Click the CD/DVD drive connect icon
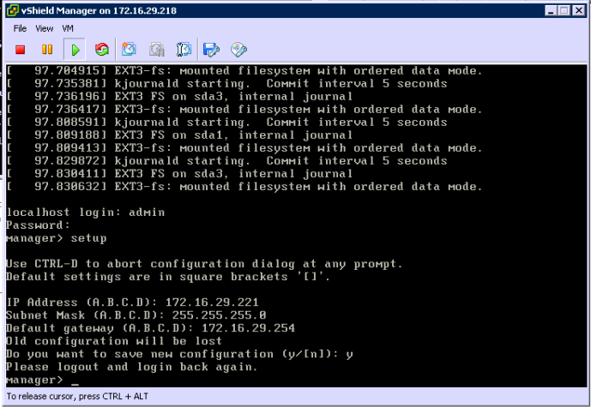Image resolution: width=591 pixels, height=407 pixels. [x=239, y=49]
